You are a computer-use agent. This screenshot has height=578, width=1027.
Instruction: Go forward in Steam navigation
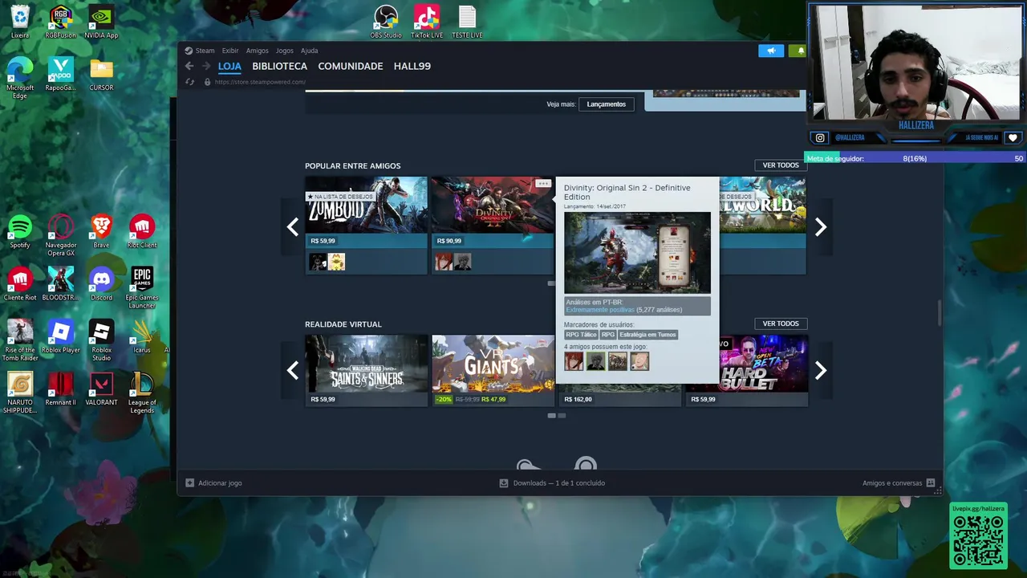pyautogui.click(x=205, y=66)
